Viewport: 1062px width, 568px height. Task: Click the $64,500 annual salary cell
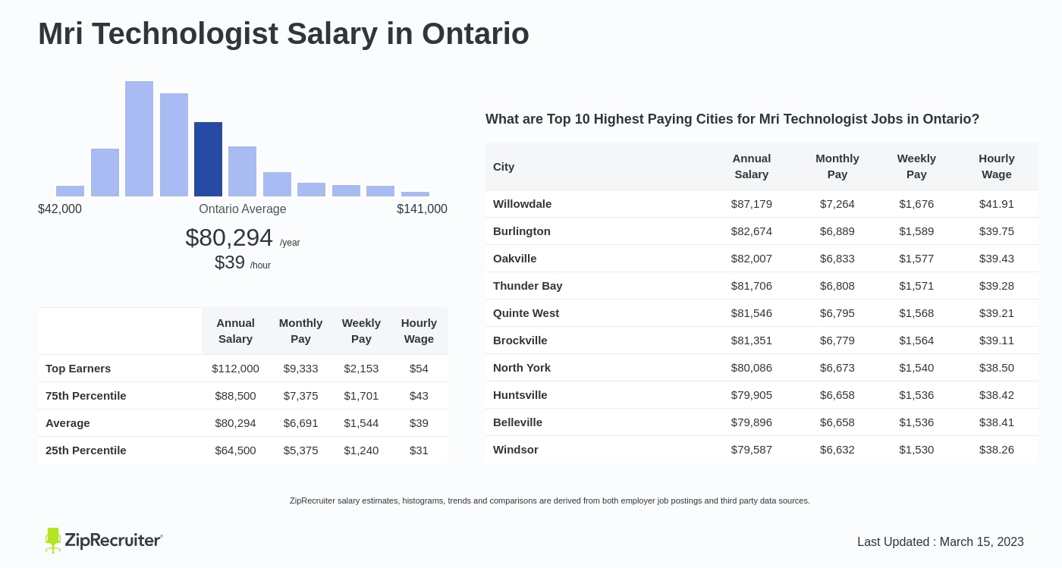[x=235, y=450]
